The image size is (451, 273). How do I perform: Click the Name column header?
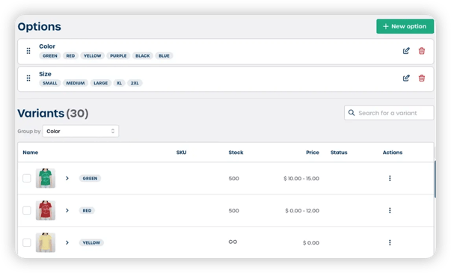click(x=31, y=153)
